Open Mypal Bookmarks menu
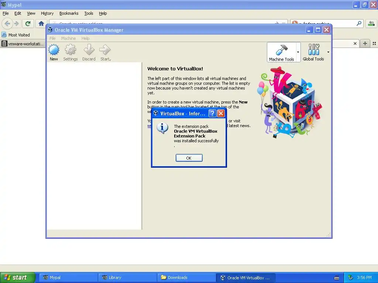 click(69, 13)
